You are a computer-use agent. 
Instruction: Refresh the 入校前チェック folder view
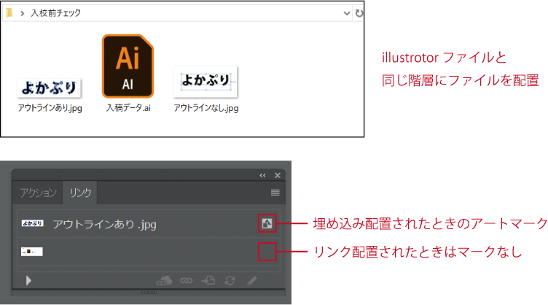[359, 13]
